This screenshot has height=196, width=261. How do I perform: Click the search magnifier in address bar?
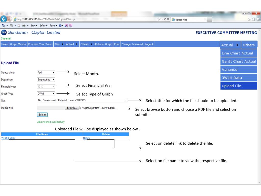[159, 19]
